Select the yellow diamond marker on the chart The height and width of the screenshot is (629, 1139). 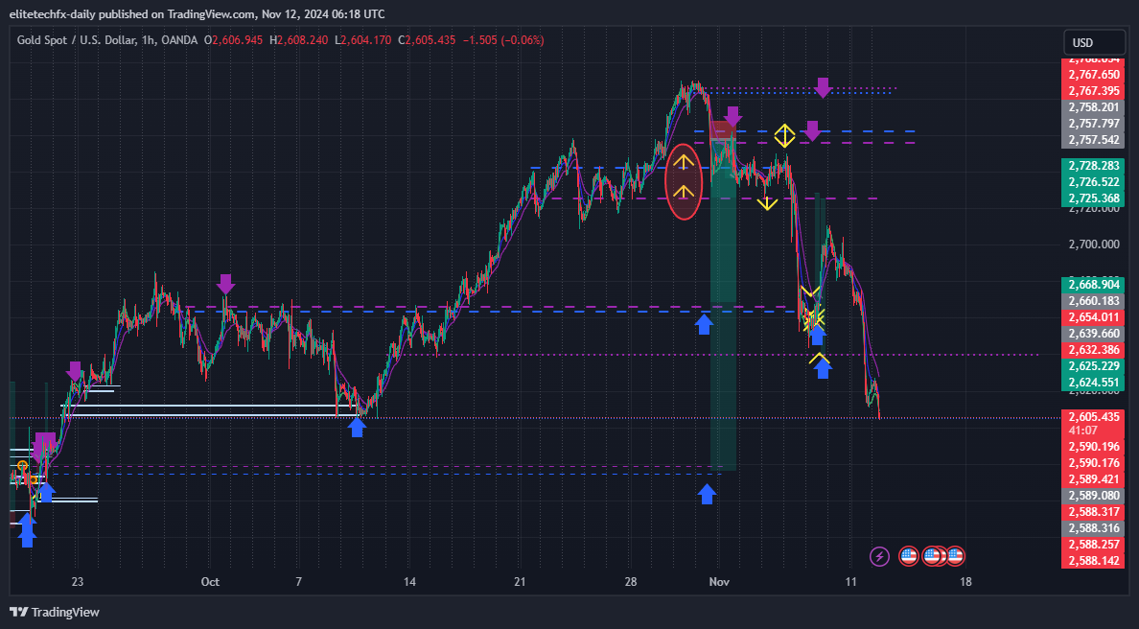pyautogui.click(x=784, y=135)
